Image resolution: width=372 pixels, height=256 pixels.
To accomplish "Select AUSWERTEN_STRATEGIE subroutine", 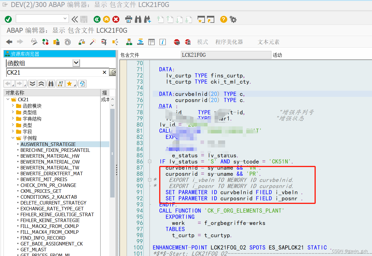I will (48, 144).
